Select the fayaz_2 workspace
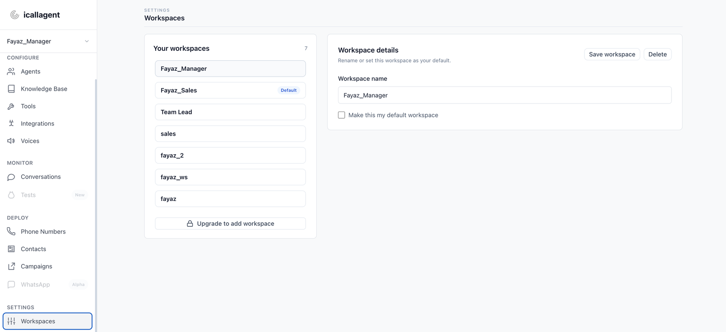The width and height of the screenshot is (726, 332). coord(231,156)
